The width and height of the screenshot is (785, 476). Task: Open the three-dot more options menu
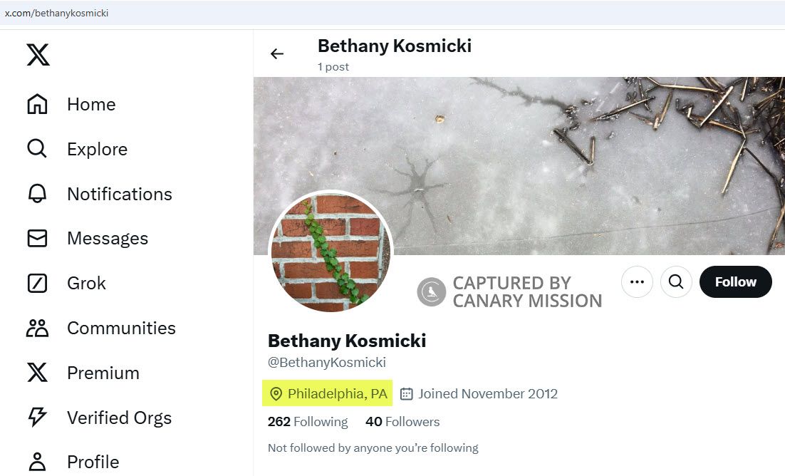click(x=637, y=281)
